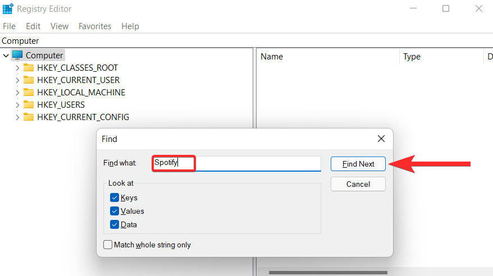This screenshot has height=276, width=493.
Task: Collapse the Computer tree node
Action: click(6, 56)
